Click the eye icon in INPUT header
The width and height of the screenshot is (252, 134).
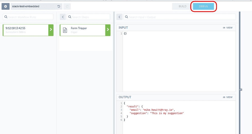224,28
